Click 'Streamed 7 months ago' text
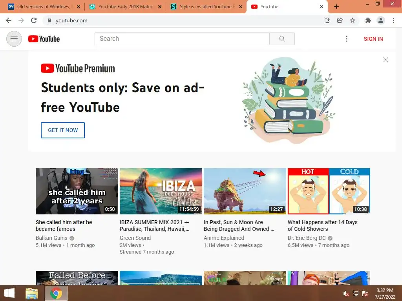 pyautogui.click(x=147, y=252)
